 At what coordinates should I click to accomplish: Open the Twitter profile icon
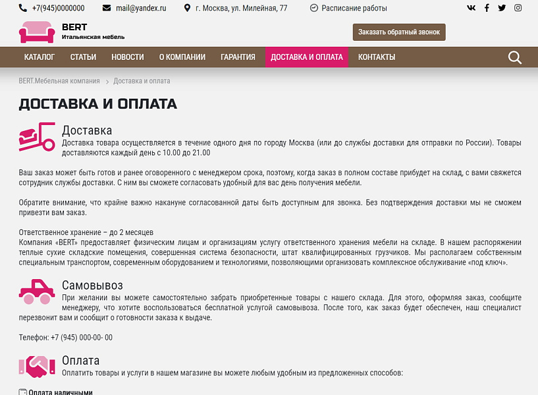coord(502,8)
